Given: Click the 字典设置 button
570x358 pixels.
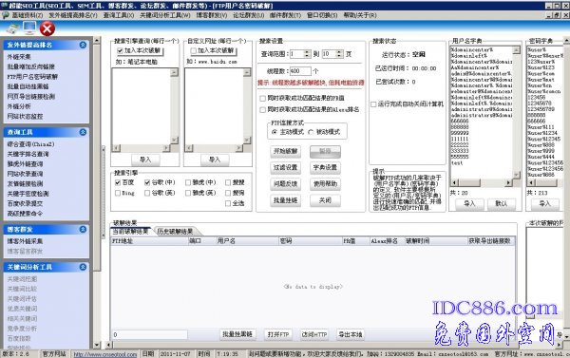Looking at the screenshot, I should [325, 167].
